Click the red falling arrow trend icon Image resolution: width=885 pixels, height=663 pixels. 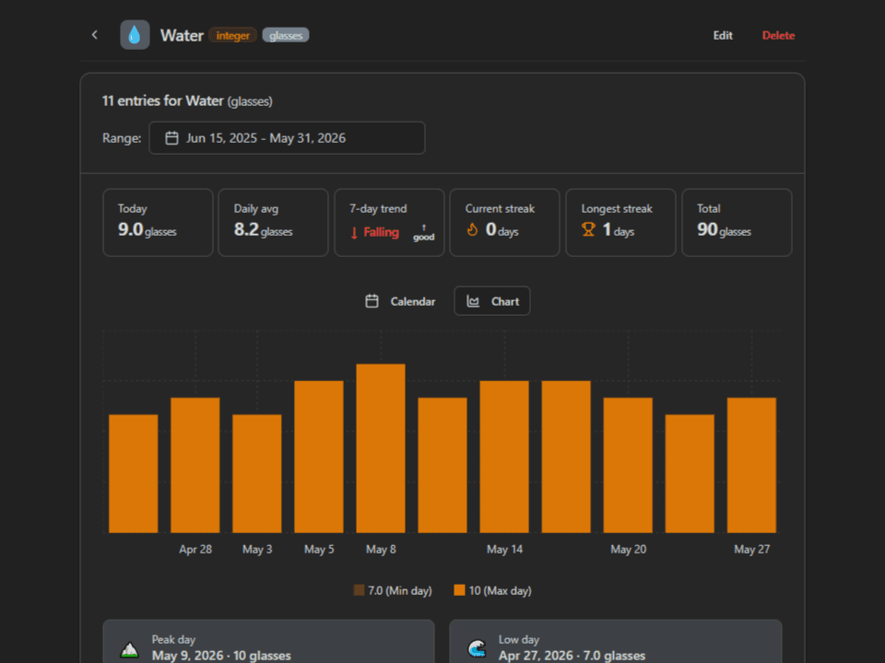(354, 233)
